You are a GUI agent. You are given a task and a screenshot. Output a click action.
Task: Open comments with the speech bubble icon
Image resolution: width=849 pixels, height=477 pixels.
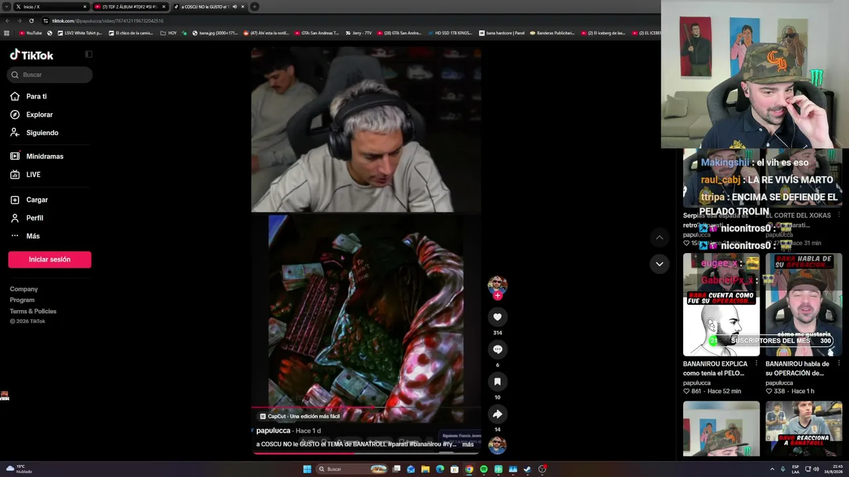click(497, 349)
